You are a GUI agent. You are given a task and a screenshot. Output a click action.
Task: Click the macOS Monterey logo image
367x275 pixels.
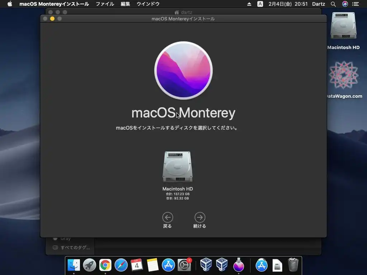(x=183, y=71)
